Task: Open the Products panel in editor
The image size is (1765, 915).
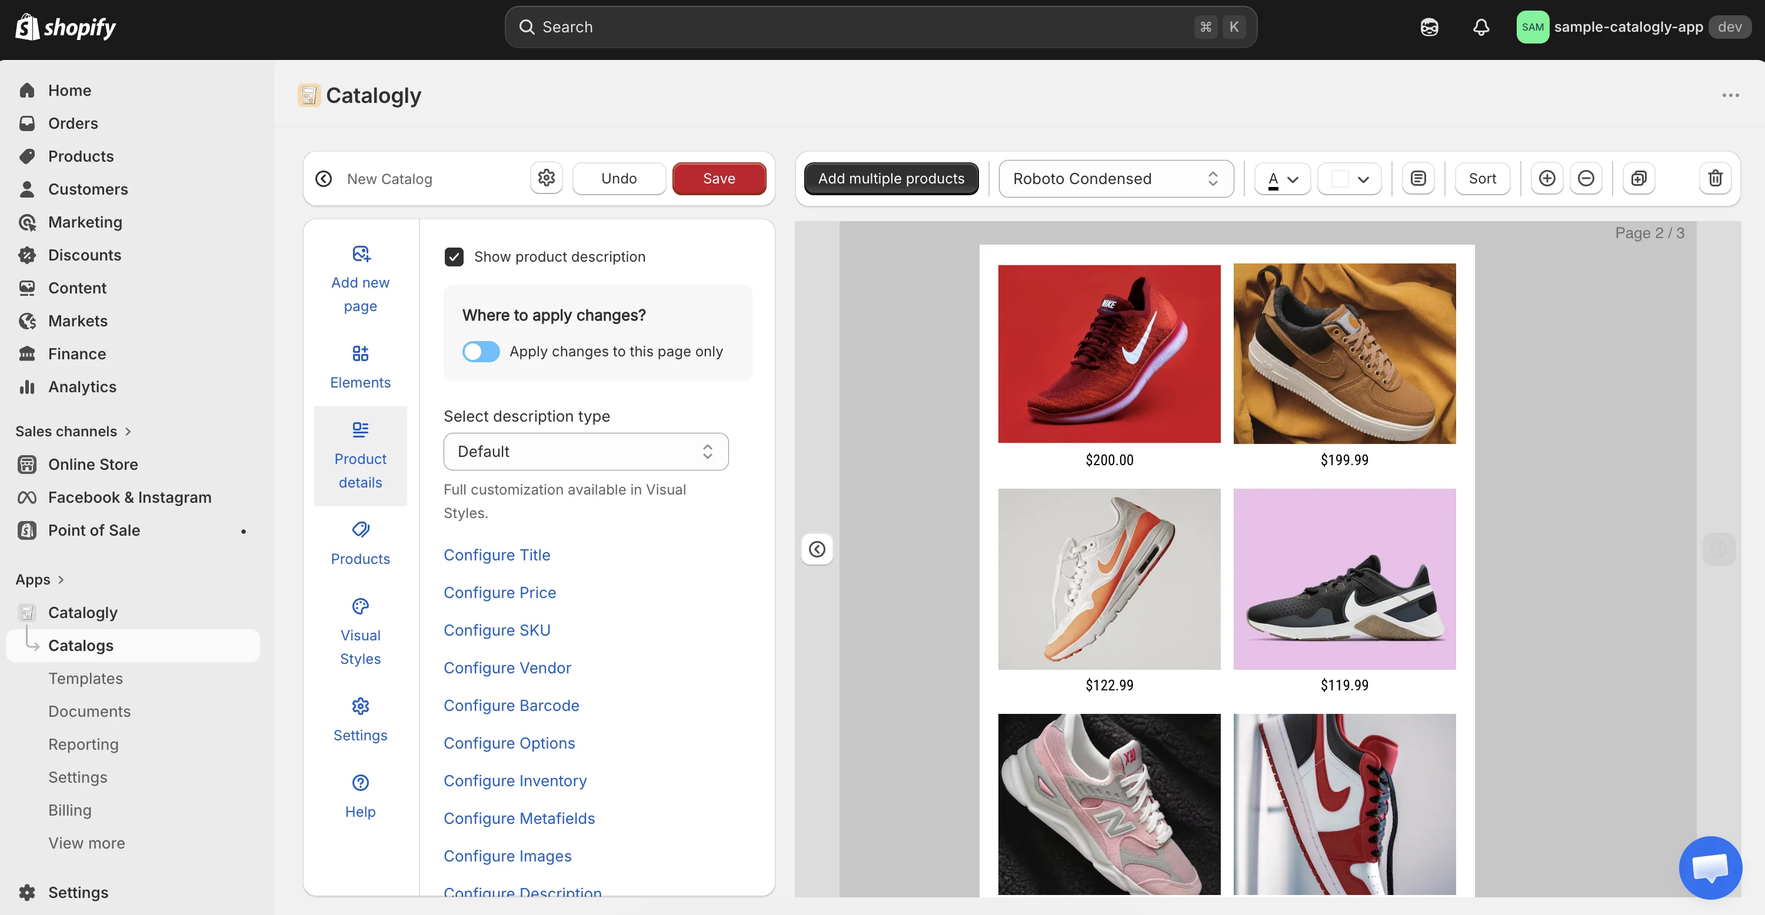Action: coord(361,543)
